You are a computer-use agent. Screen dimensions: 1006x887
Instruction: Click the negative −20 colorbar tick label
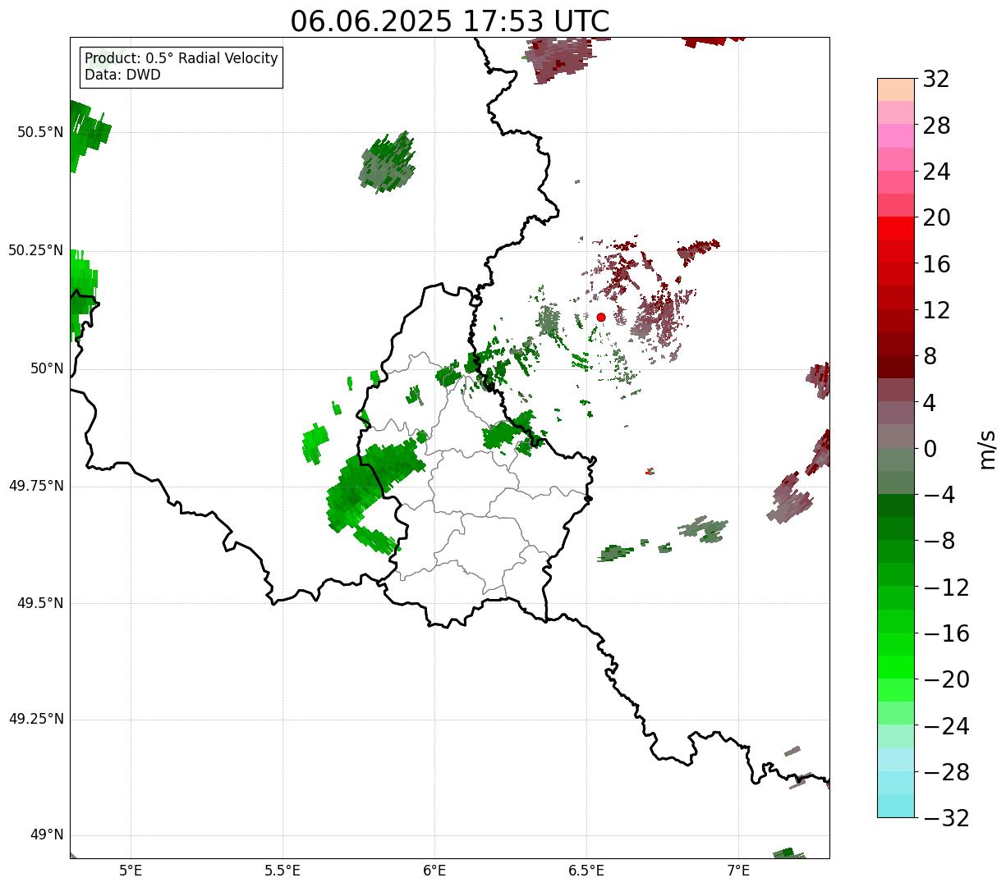946,679
